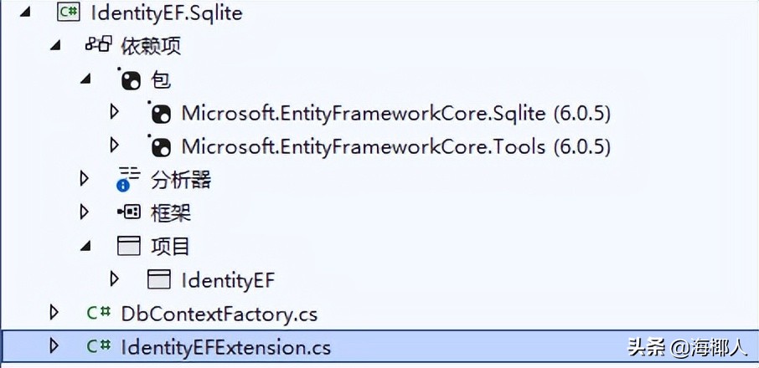Collapse the IdentityEF.Sqlite project node

(24, 13)
